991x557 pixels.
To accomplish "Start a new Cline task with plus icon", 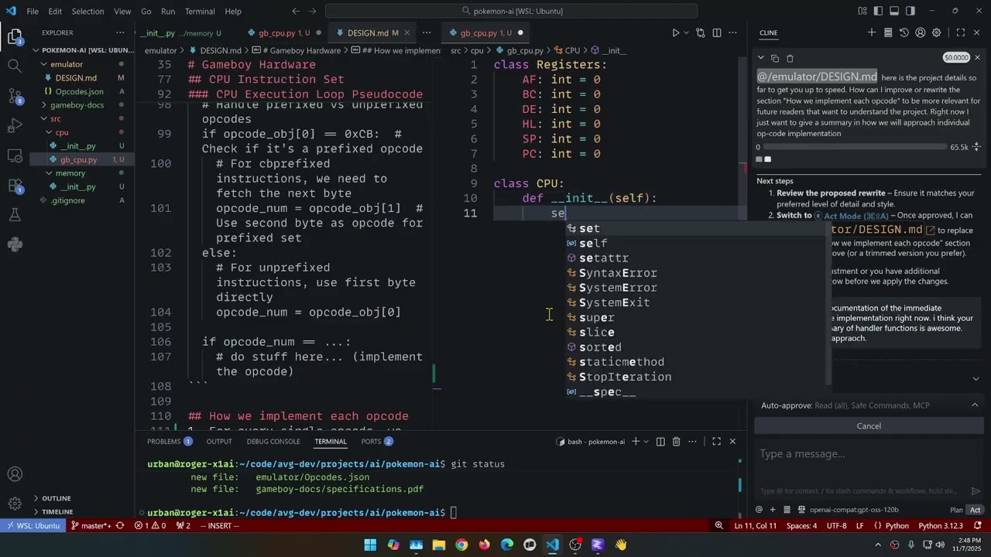I will [x=872, y=32].
